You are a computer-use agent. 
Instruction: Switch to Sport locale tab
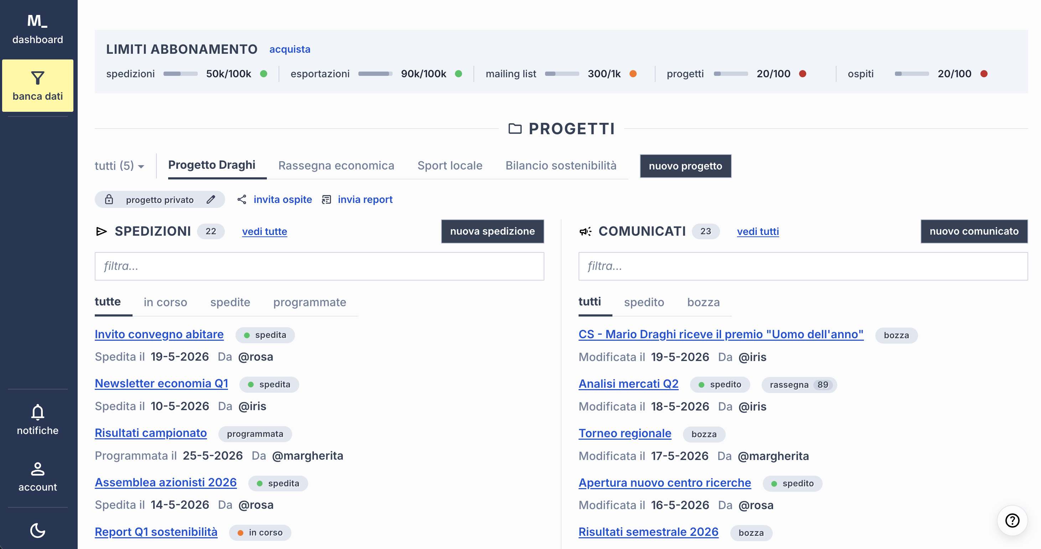tap(450, 166)
